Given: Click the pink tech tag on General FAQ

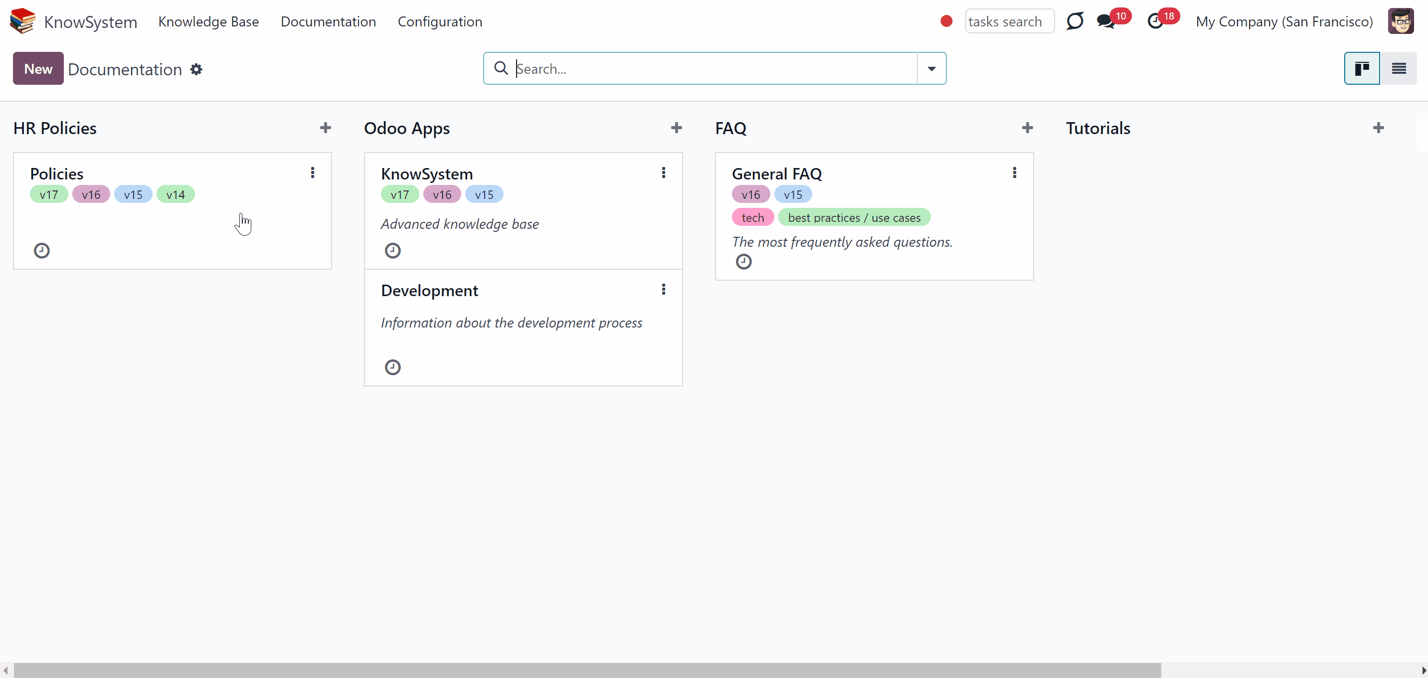Looking at the screenshot, I should tap(753, 217).
